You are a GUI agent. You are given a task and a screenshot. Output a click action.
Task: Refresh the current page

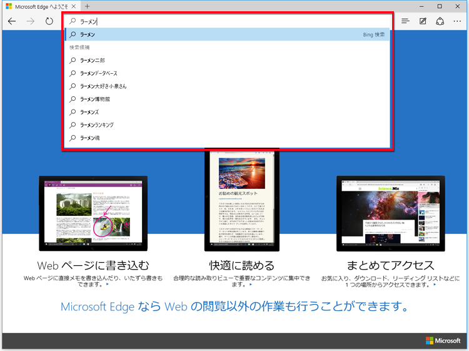49,21
